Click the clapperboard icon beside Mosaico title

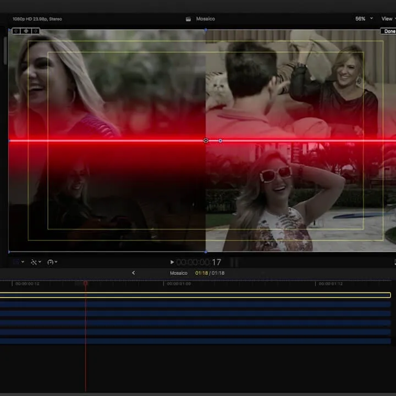point(188,19)
